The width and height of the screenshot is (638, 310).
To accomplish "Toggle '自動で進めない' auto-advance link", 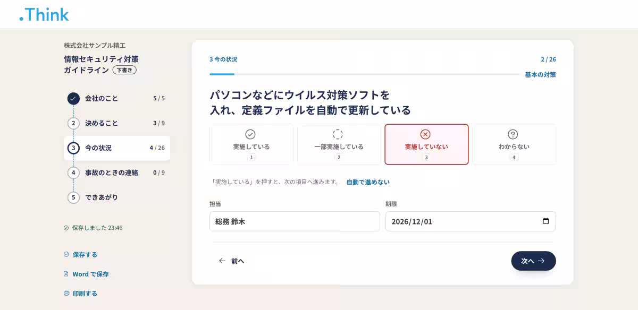I will [368, 182].
